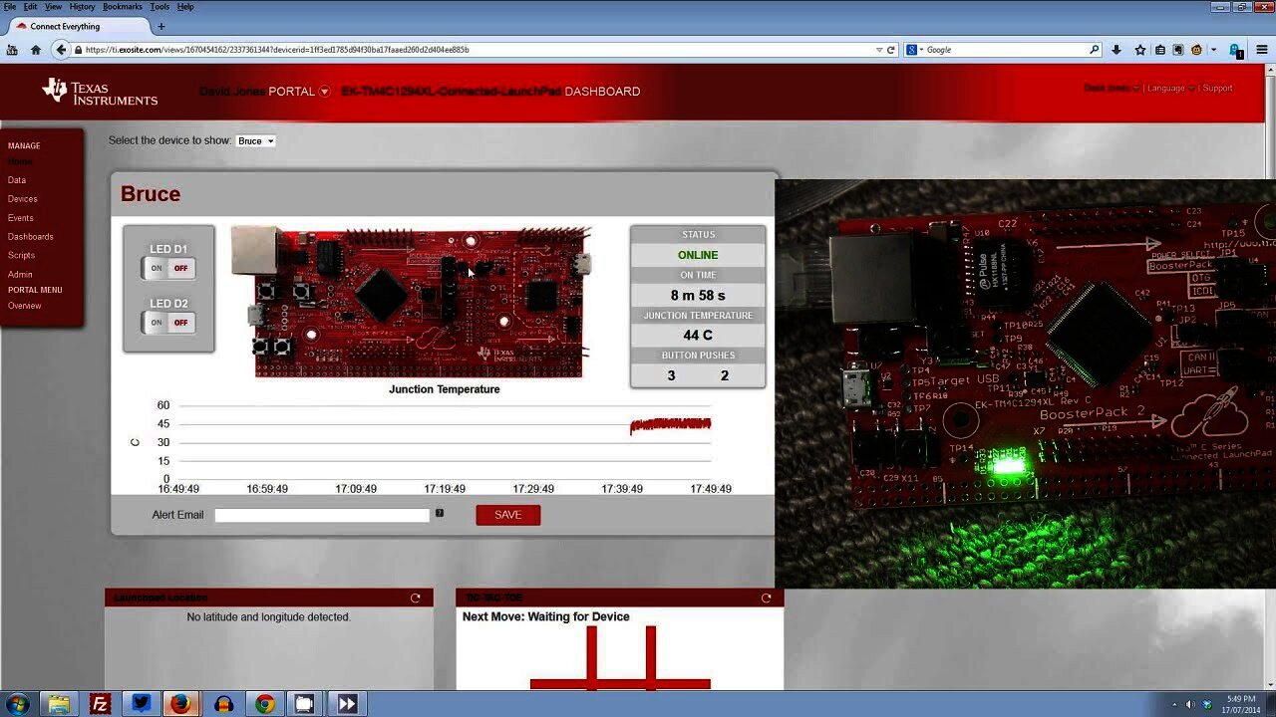Refresh the Launchpad Location widget
The image size is (1276, 717).
416,598
